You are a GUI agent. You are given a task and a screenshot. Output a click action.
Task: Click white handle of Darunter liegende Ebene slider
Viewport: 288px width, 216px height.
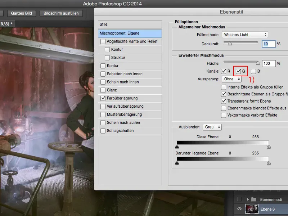(269, 163)
